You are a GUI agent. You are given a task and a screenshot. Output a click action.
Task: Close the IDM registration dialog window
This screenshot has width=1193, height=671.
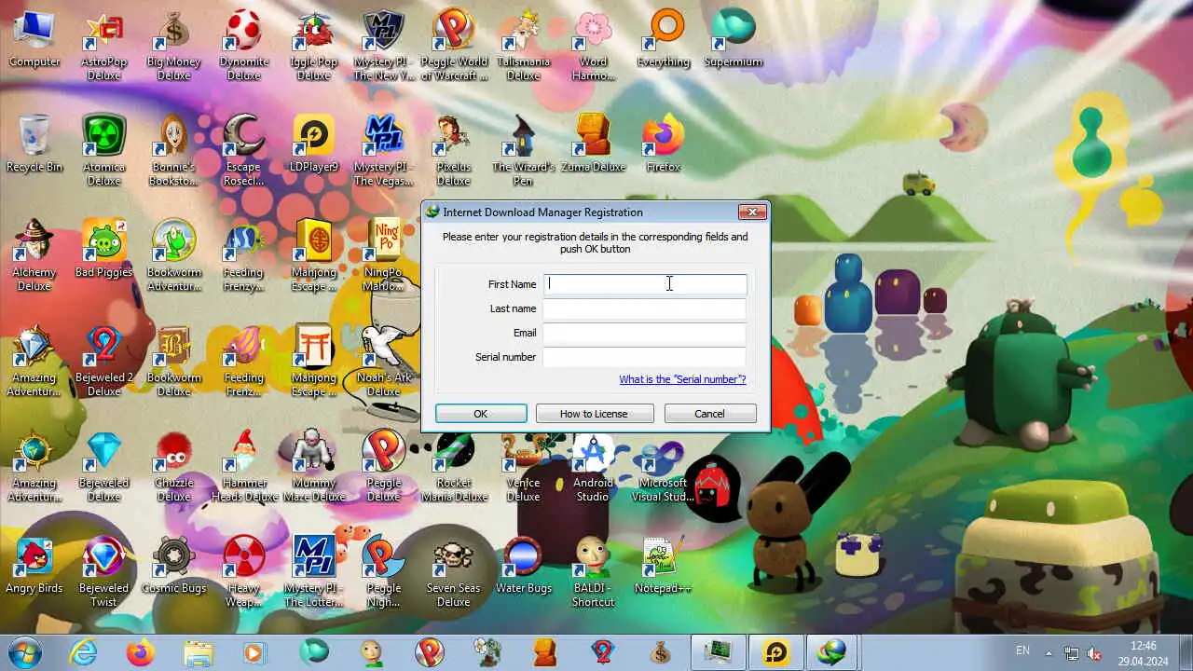tap(752, 212)
